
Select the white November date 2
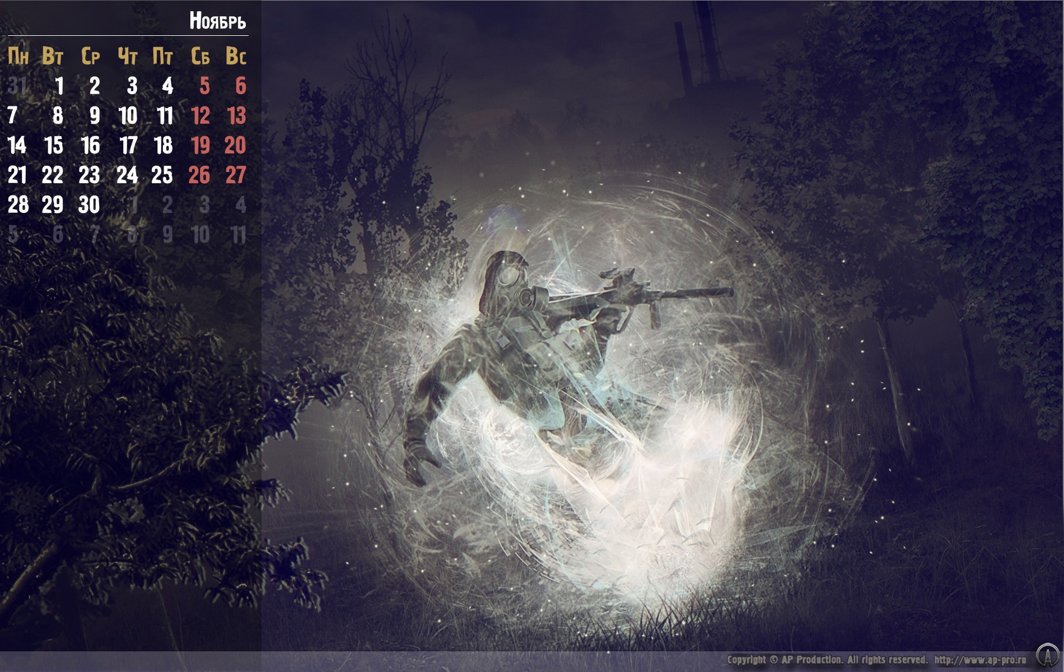(95, 86)
